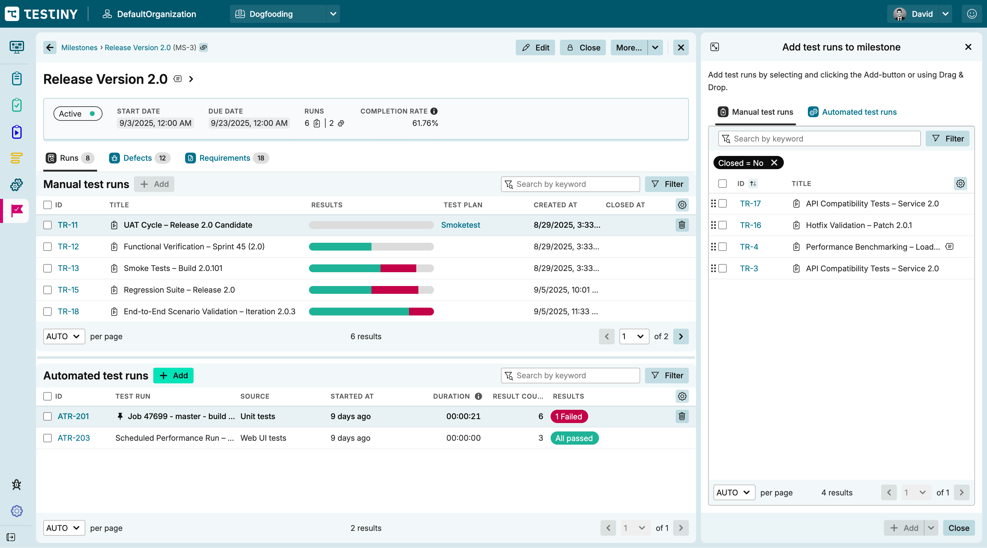
Task: Select the TR-17 checkbox in side panel
Action: point(723,204)
